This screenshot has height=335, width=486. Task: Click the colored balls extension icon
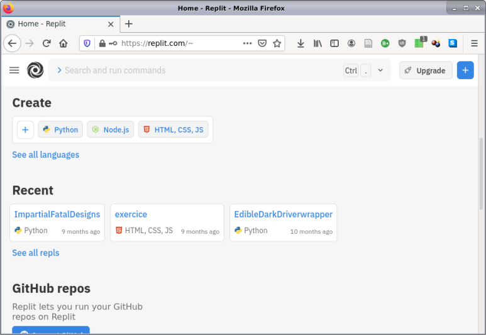point(436,43)
